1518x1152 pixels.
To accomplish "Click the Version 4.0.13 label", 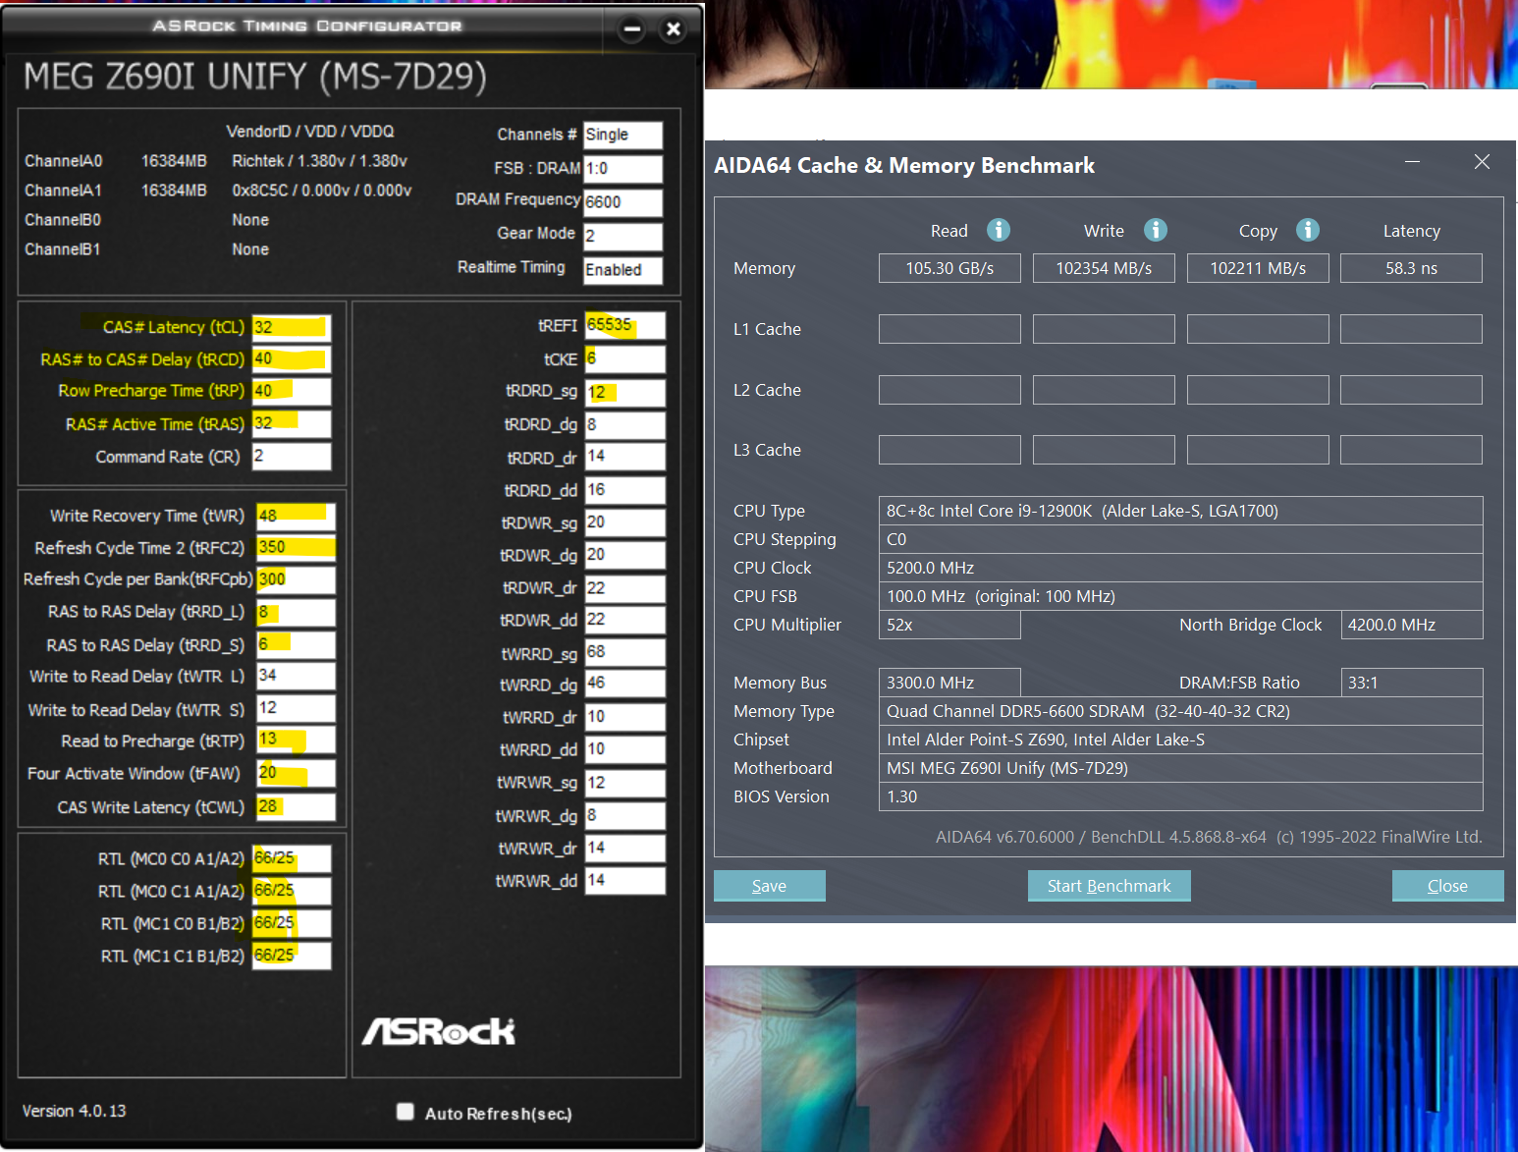I will click(75, 1111).
